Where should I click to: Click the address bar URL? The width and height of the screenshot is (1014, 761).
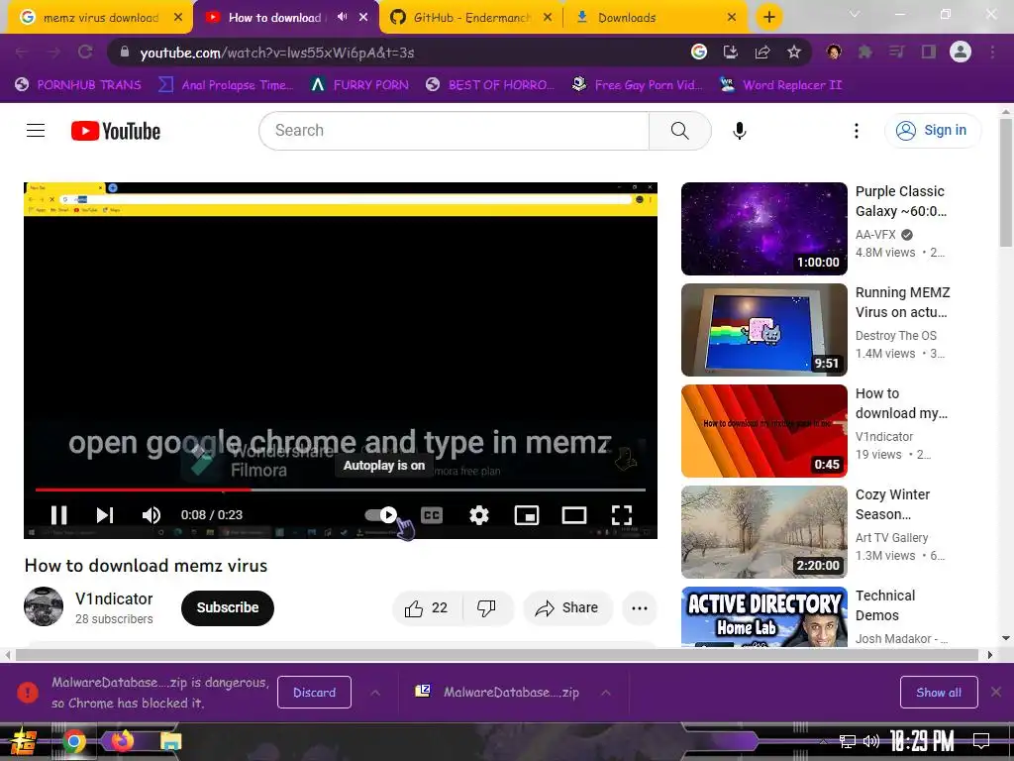277,53
